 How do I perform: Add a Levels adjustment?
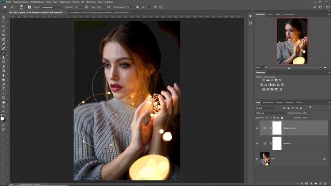pos(268,80)
